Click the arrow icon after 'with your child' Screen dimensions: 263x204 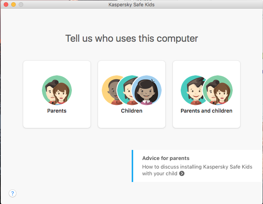point(182,173)
